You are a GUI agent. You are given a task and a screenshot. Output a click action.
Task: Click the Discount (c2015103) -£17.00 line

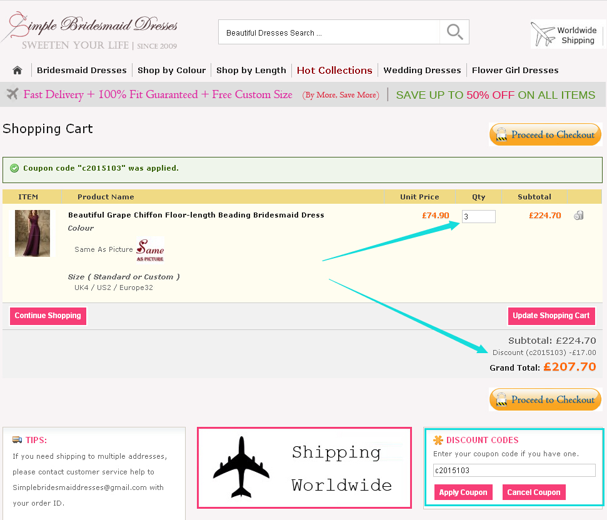pyautogui.click(x=544, y=352)
